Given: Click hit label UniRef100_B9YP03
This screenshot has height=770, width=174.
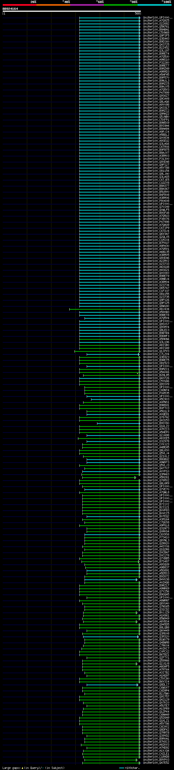Looking at the screenshot, I should click(156, 760).
